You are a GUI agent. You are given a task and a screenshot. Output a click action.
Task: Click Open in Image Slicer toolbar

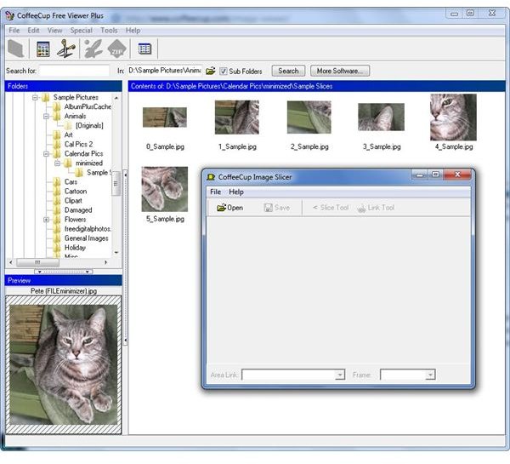click(230, 208)
